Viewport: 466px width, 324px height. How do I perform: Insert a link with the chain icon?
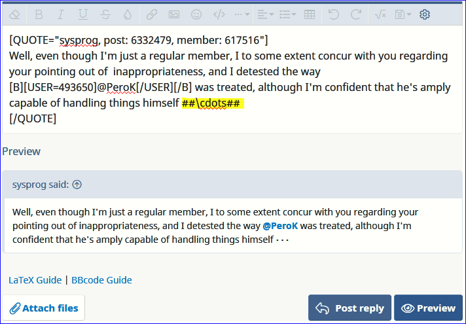[152, 14]
